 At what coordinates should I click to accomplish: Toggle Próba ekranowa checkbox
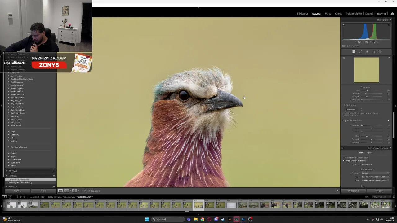(83, 191)
